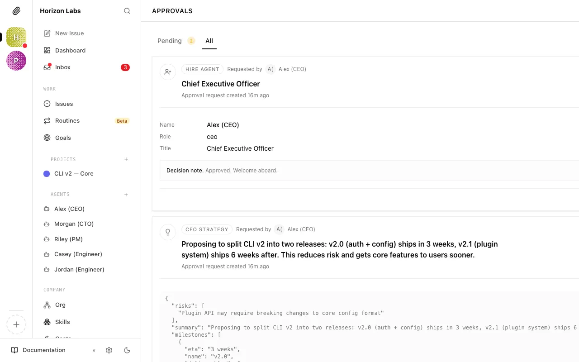Click the APPROVALS page heading
Image resolution: width=579 pixels, height=362 pixels.
coord(172,11)
